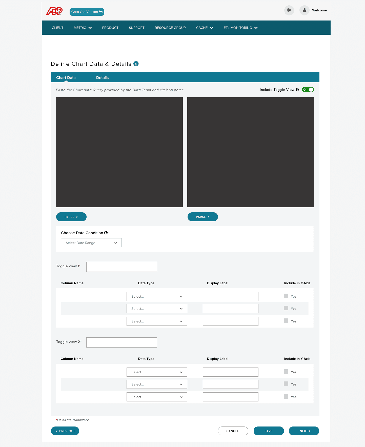This screenshot has height=447, width=365.
Task: Switch to the Details tab
Action: (x=102, y=77)
